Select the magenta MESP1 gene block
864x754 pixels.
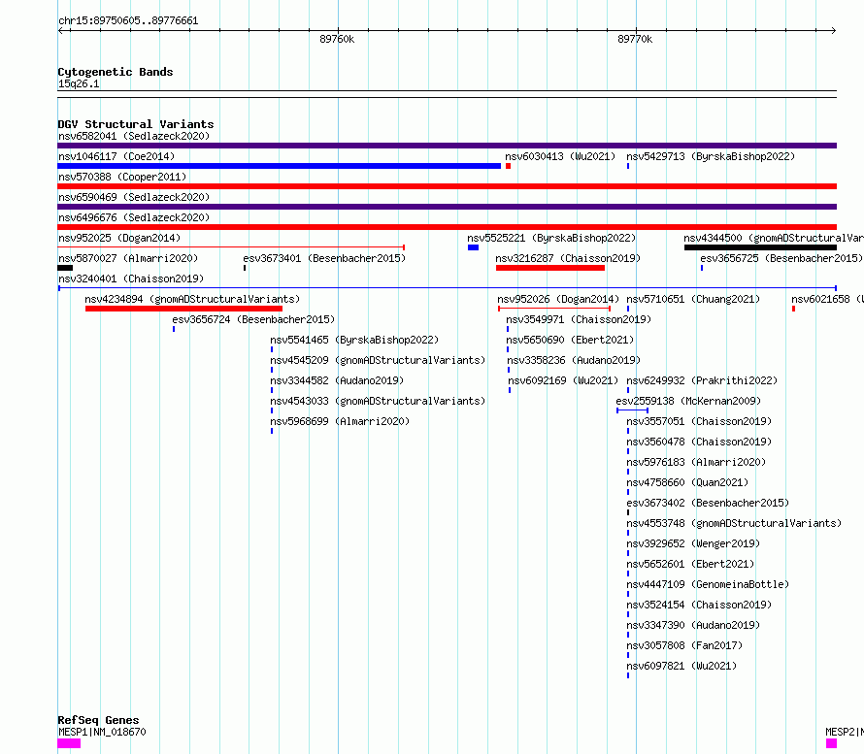(69, 743)
